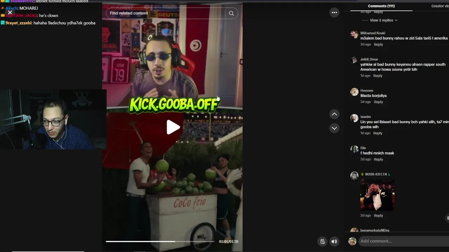449x252 pixels.
Task: Switch to the Comments (111) tab
Action: coord(381,6)
